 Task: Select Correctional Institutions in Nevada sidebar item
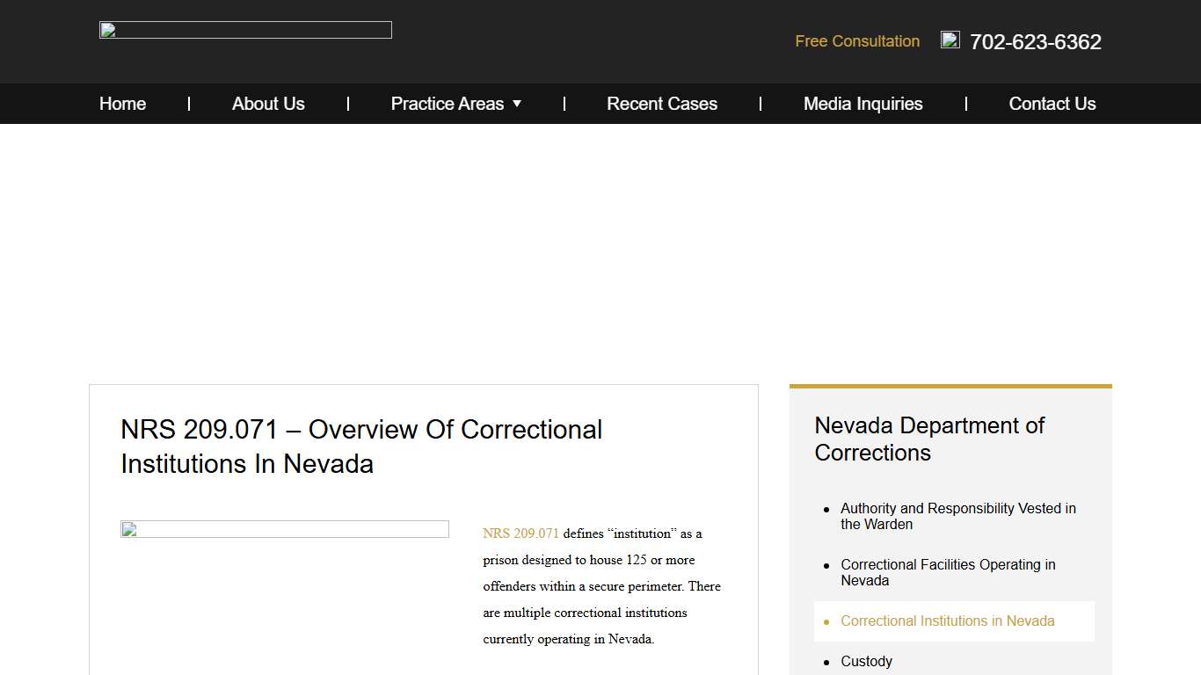[948, 621]
